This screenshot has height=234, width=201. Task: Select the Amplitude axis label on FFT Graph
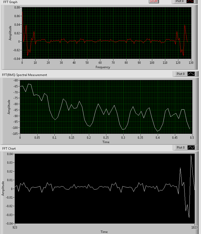(10, 33)
